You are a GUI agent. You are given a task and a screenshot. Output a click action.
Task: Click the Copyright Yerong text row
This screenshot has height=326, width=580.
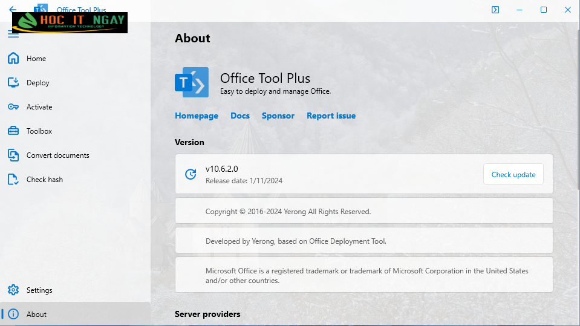364,211
